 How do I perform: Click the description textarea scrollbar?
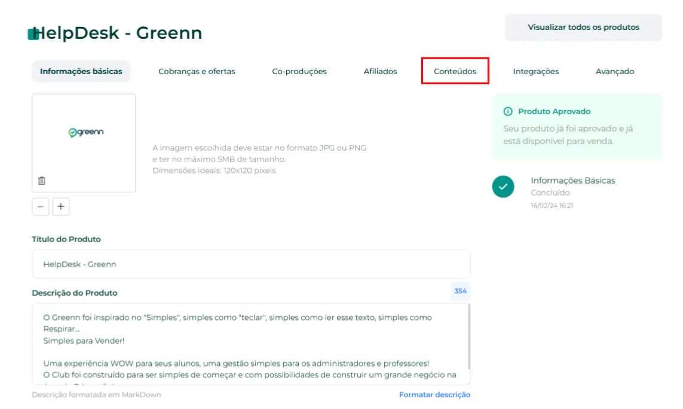click(468, 337)
